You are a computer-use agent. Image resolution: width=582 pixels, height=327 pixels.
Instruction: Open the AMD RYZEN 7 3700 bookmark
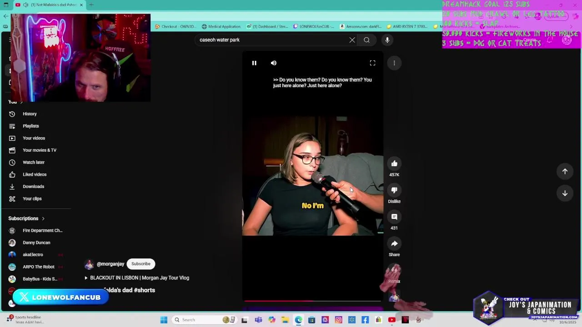(x=407, y=26)
